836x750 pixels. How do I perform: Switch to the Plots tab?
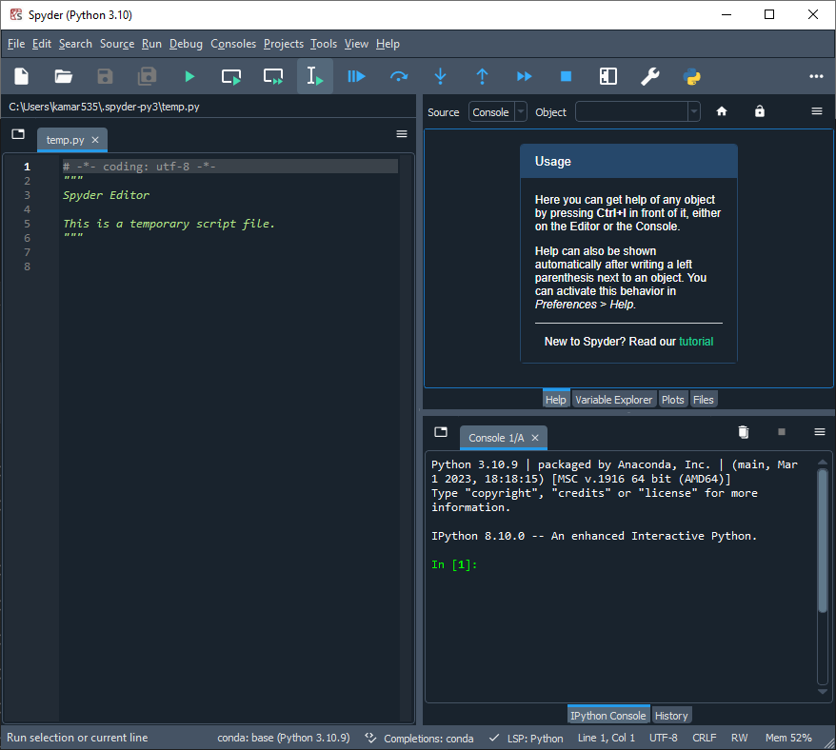click(673, 399)
